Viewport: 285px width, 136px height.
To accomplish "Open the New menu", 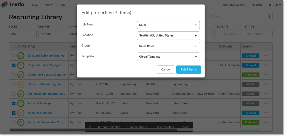I will click(x=35, y=5).
